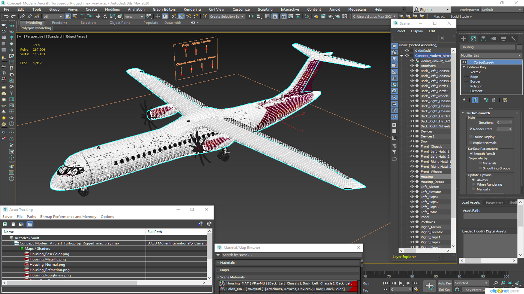524x294 pixels.
Task: Open the Create Selection Set dropdown
Action: 227,17
